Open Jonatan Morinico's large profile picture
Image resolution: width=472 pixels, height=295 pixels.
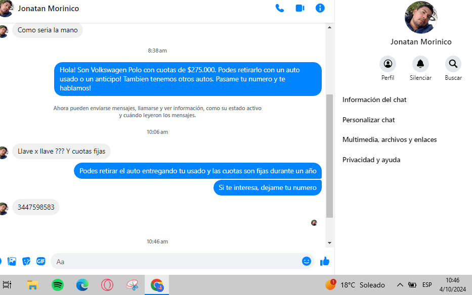(x=421, y=18)
